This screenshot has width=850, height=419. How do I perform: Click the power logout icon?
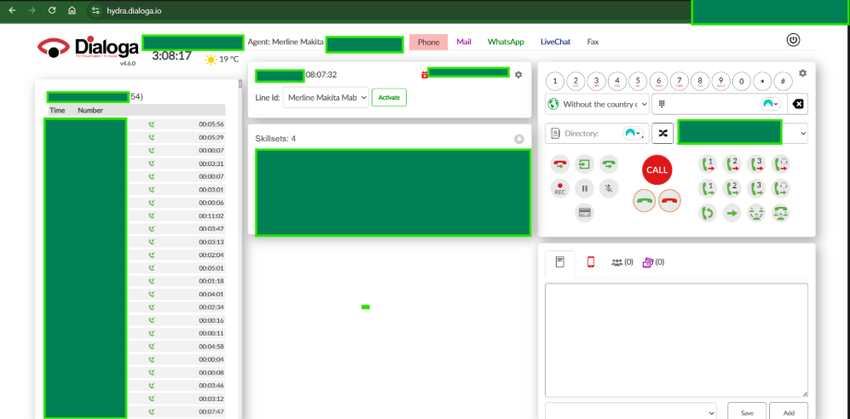coord(793,40)
